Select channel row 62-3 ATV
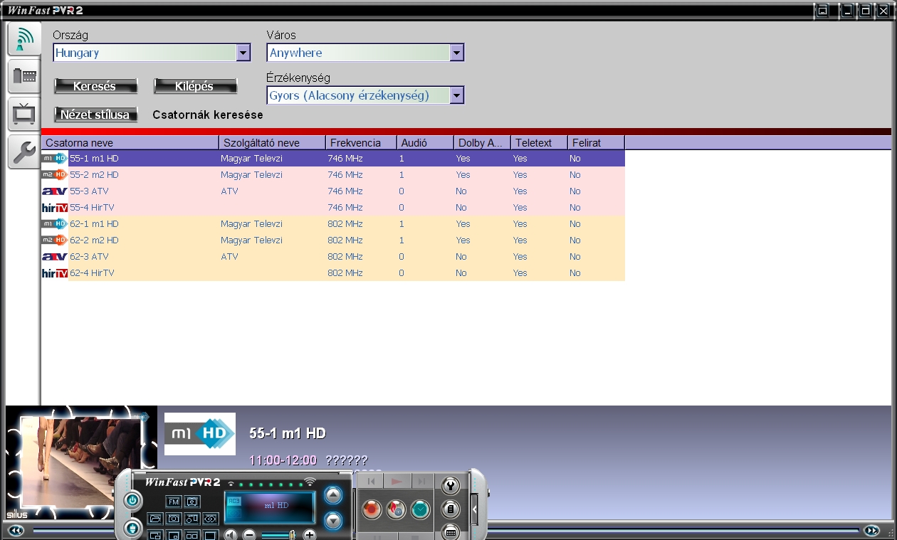The height and width of the screenshot is (540, 897). [x=333, y=256]
